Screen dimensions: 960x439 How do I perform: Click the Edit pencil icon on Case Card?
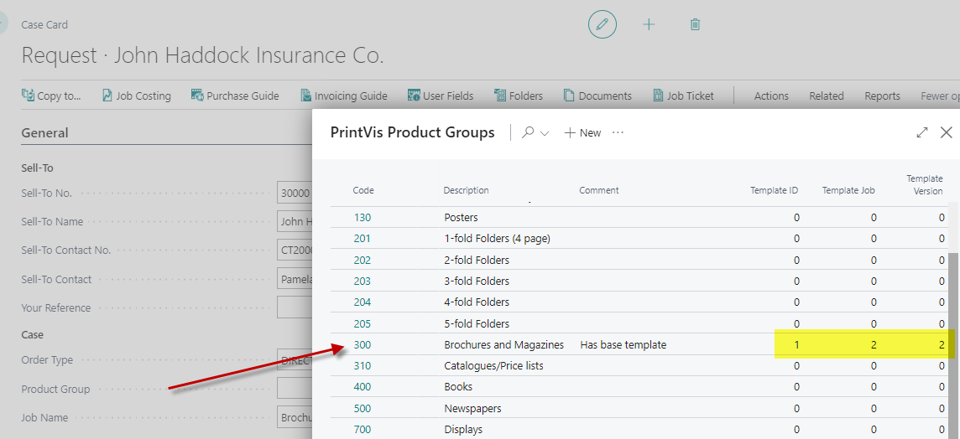click(602, 24)
